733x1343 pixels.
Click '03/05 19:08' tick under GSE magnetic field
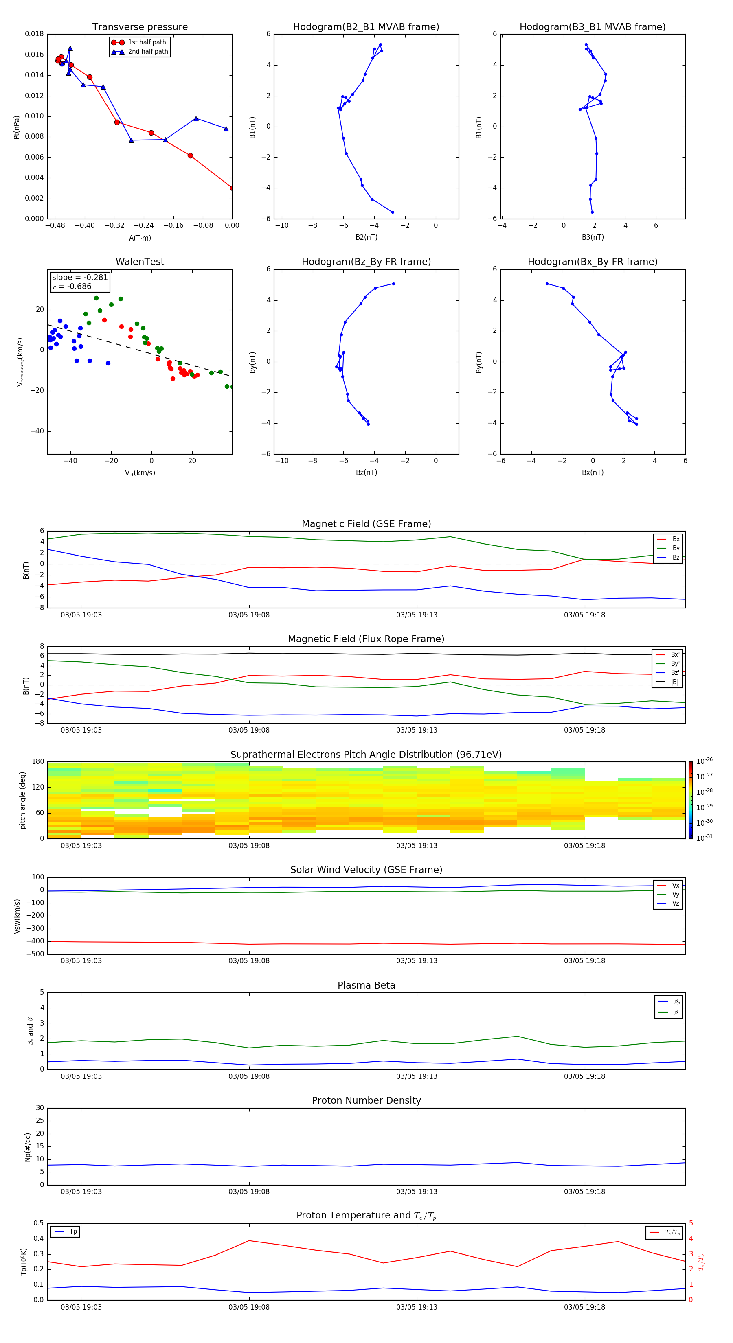(x=249, y=615)
